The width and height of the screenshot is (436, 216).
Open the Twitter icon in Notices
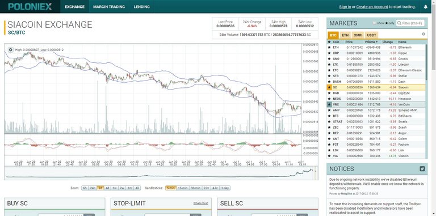(x=422, y=168)
